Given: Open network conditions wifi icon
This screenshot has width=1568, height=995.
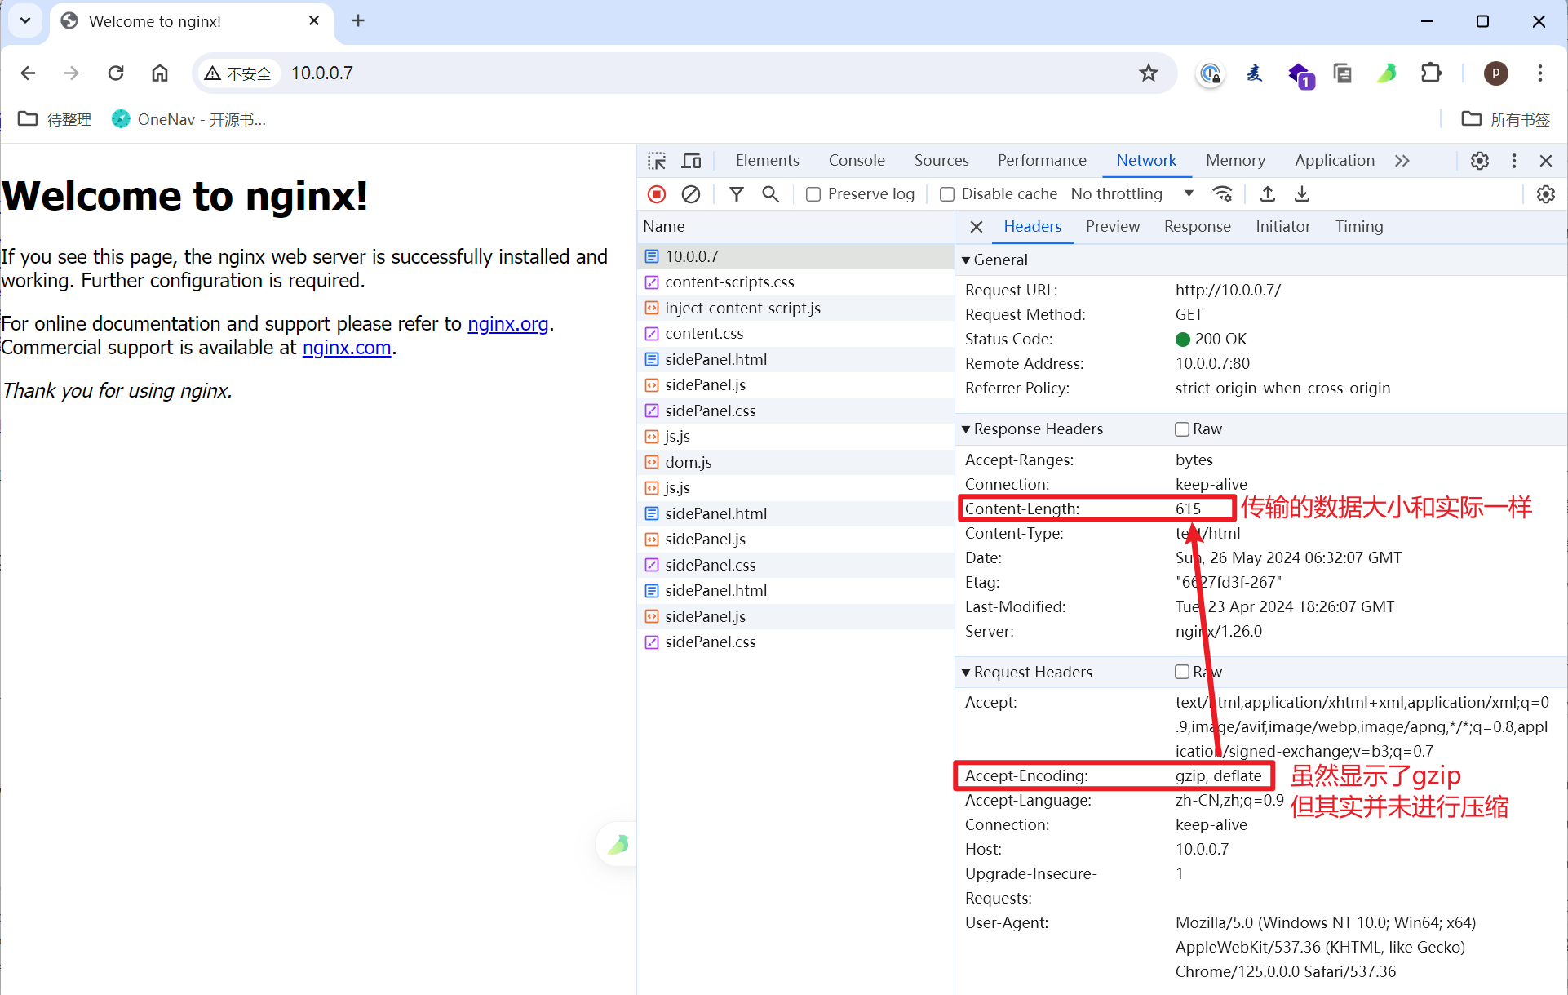Looking at the screenshot, I should (1222, 194).
